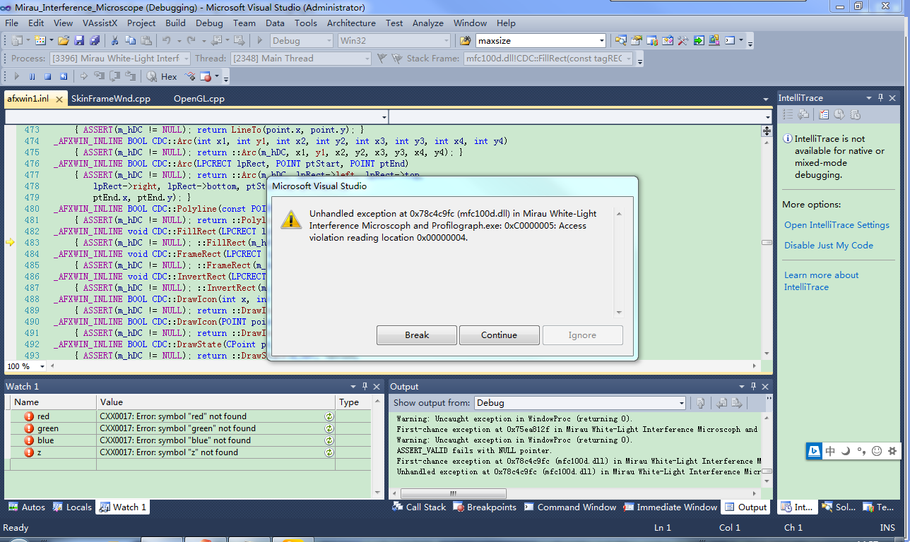Pause debugging with the Break All icon
Screen dimensions: 910x542
coord(32,76)
